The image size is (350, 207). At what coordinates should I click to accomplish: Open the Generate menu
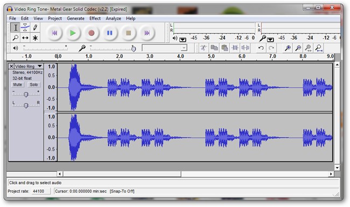76,18
